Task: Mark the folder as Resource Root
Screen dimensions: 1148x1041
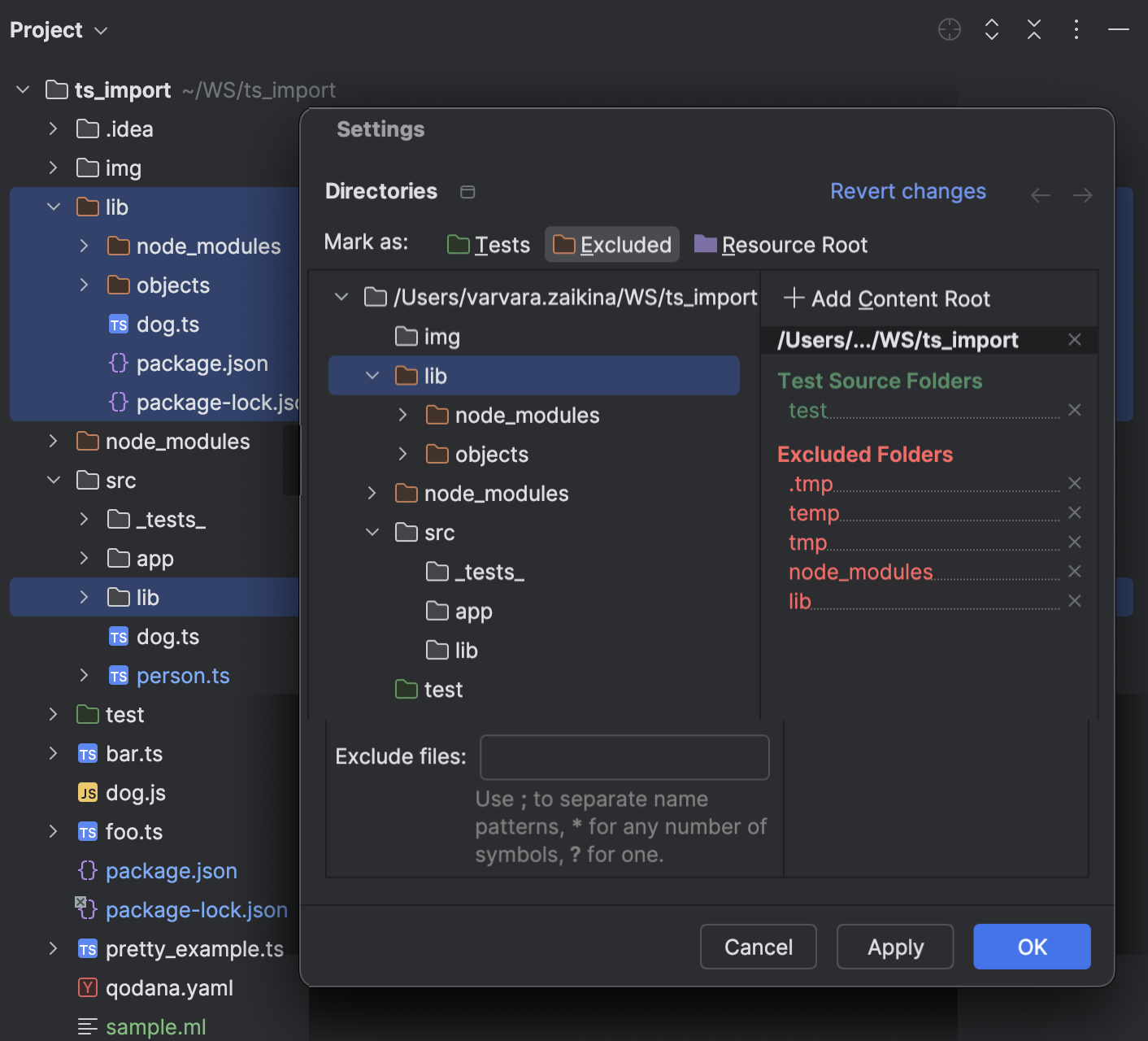Action: click(x=779, y=244)
